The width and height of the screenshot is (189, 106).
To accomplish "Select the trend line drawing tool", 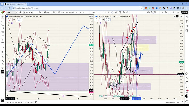I will pyautogui.click(x=3, y=21).
